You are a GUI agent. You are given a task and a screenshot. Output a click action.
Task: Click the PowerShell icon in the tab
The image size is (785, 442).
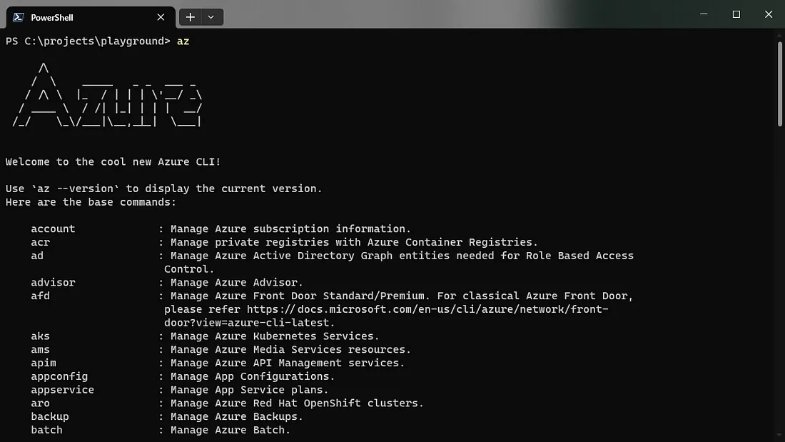pyautogui.click(x=18, y=17)
